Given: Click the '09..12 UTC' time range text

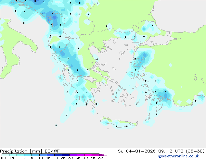Looking at the screenshot, I should pos(171,151).
